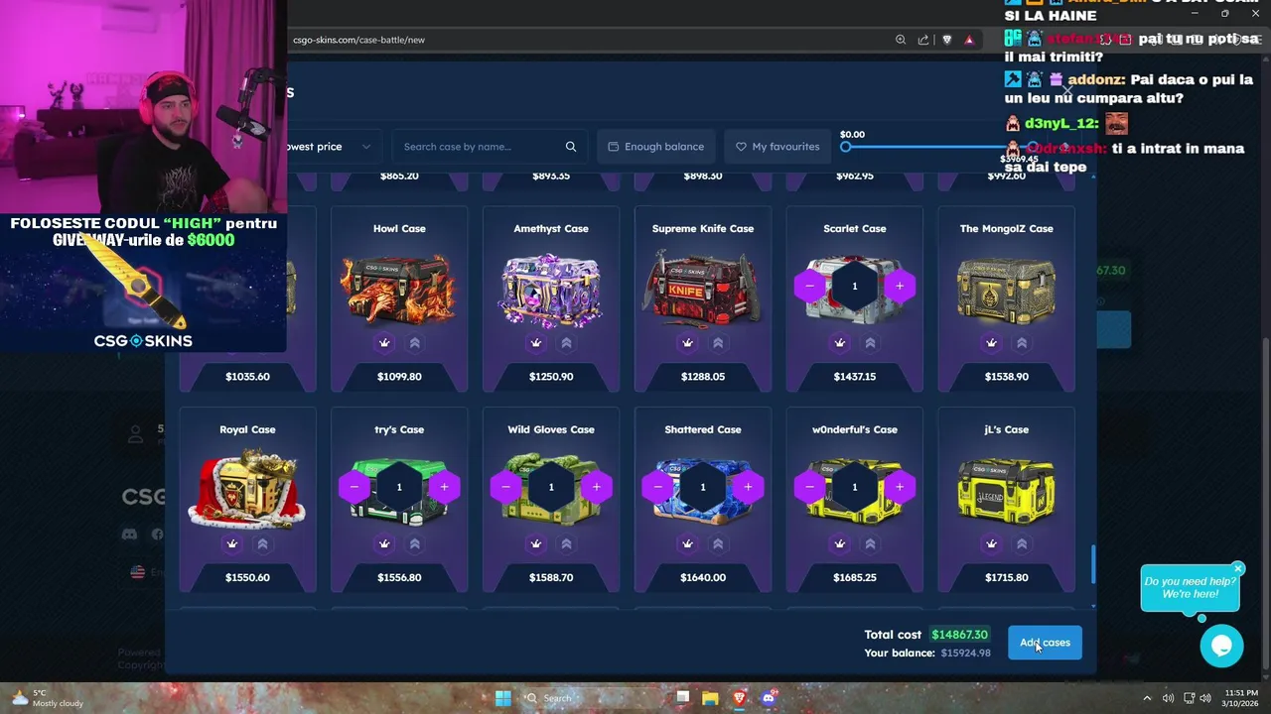Click the double-chevron icon under Scarlet Case

point(870,343)
